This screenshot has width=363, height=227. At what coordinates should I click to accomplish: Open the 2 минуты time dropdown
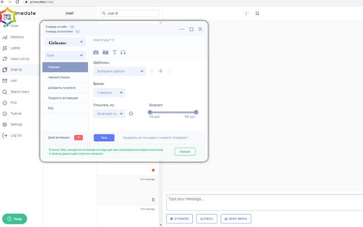coord(109,93)
